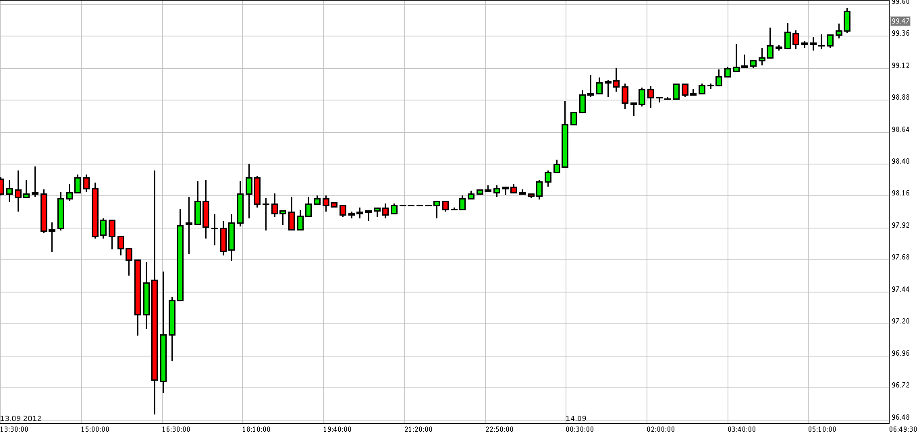Click the 00:30:00 time axis label

[x=580, y=429]
